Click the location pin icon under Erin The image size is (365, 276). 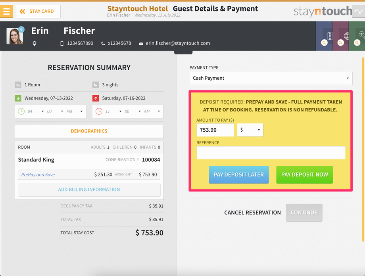pyautogui.click(x=35, y=44)
